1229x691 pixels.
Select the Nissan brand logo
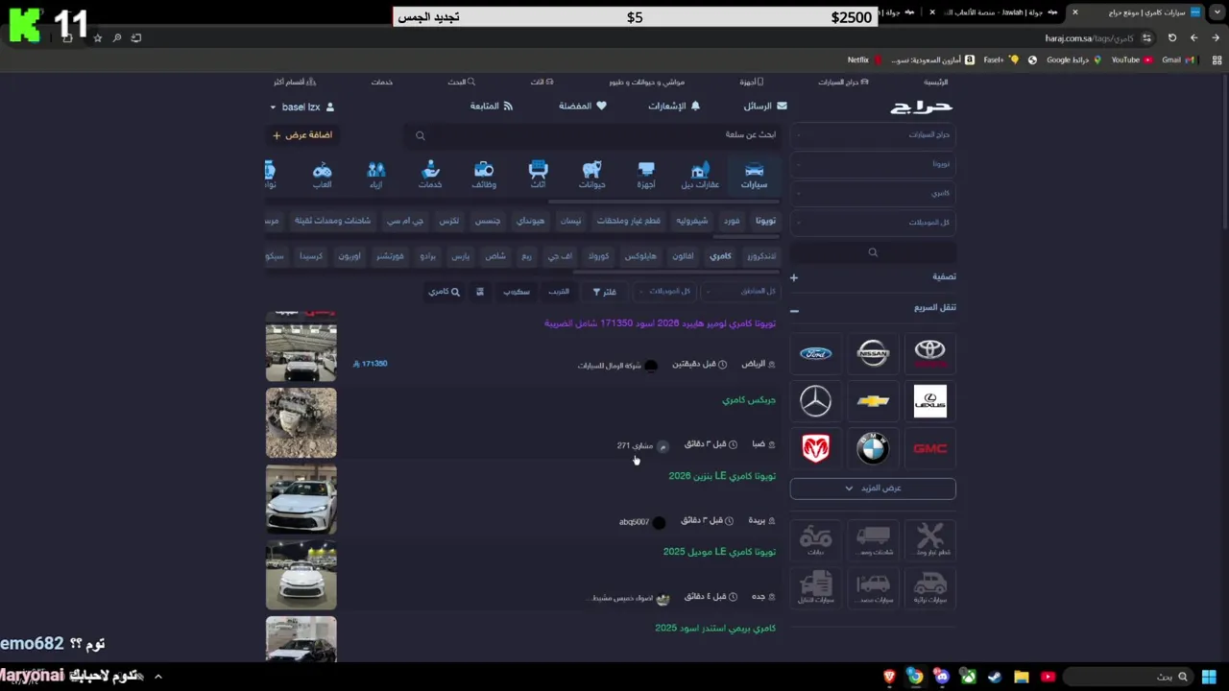[x=873, y=353]
